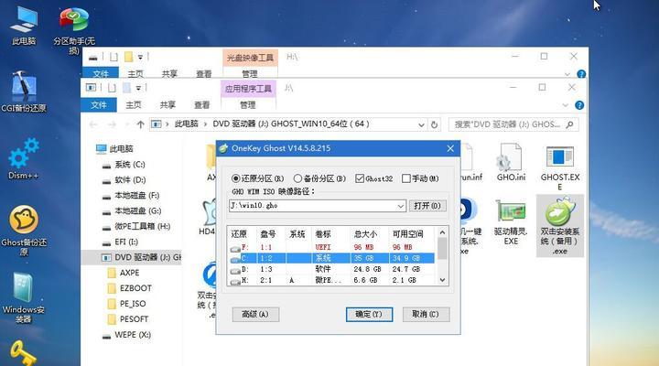This screenshot has width=659, height=366.
Task: Select the 驱动精灵.EXE file icon
Action: (511, 221)
